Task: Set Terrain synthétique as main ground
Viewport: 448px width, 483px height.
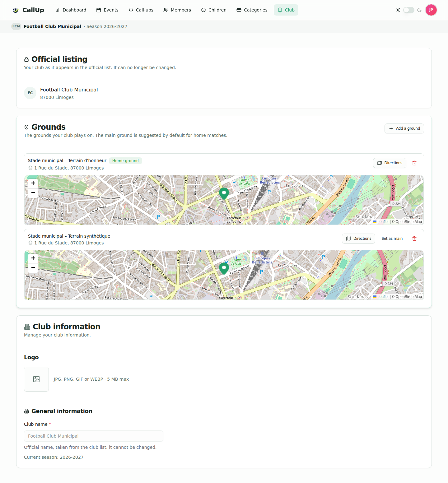Action: tap(392, 239)
